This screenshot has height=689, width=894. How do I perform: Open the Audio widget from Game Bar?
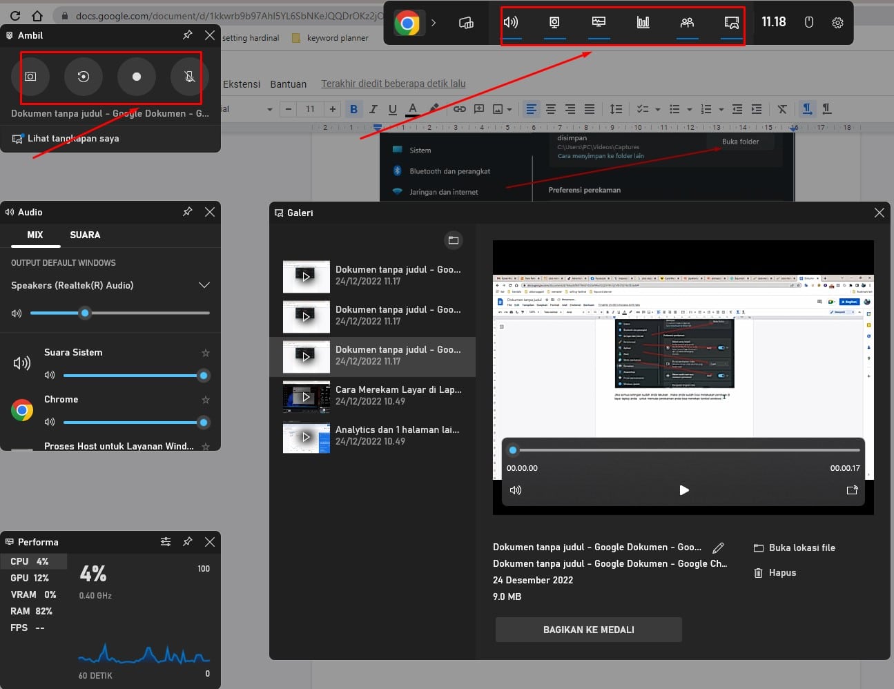[511, 23]
